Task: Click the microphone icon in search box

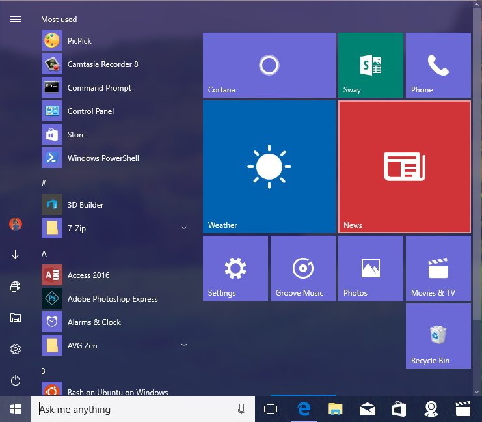Action: click(x=241, y=409)
